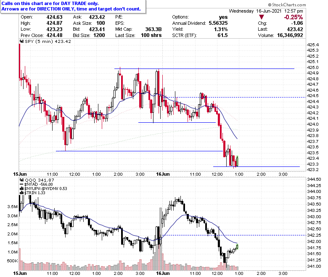The width and height of the screenshot is (328, 277).
Task: Click the Options value yes
Action: pyautogui.click(x=223, y=17)
